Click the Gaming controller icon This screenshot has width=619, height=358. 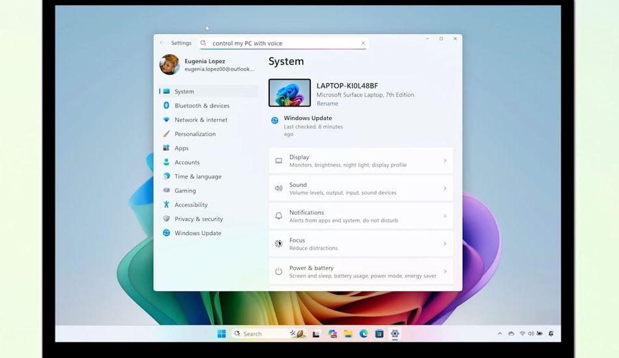tap(166, 191)
